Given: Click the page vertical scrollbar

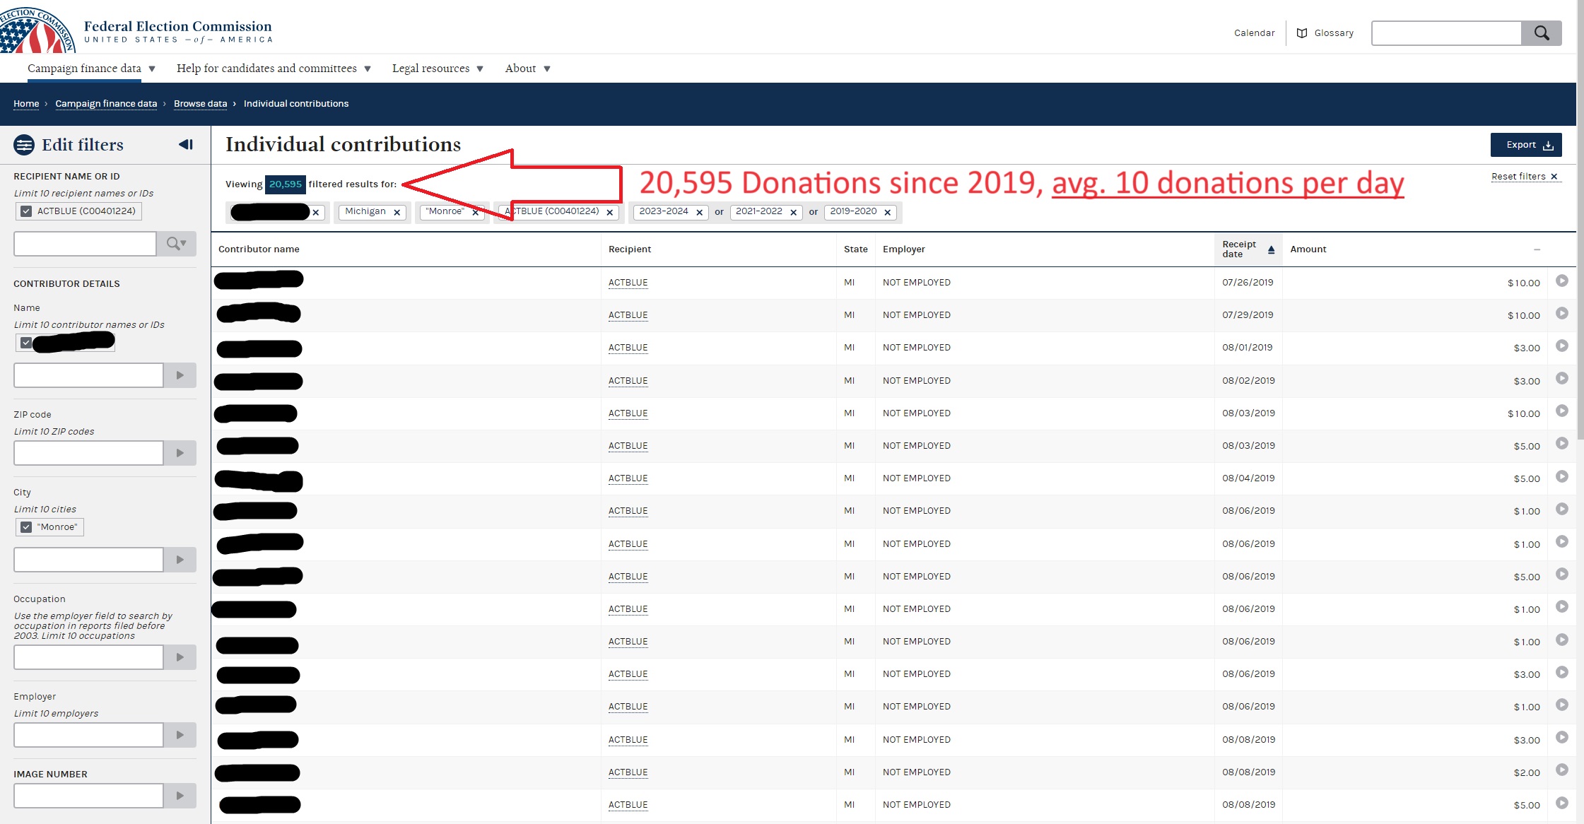Looking at the screenshot, I should coord(1580,219).
